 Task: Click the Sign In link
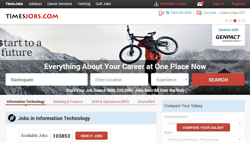(x=218, y=4)
